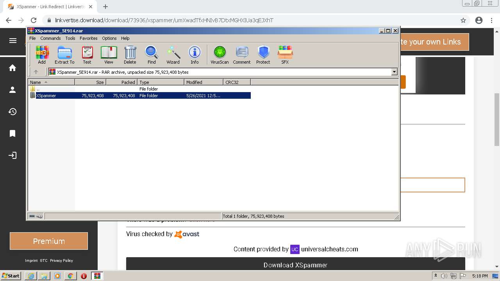Screen dimensions: 500x281
Task: Click the sidebar login icon
Action: click(x=12, y=155)
